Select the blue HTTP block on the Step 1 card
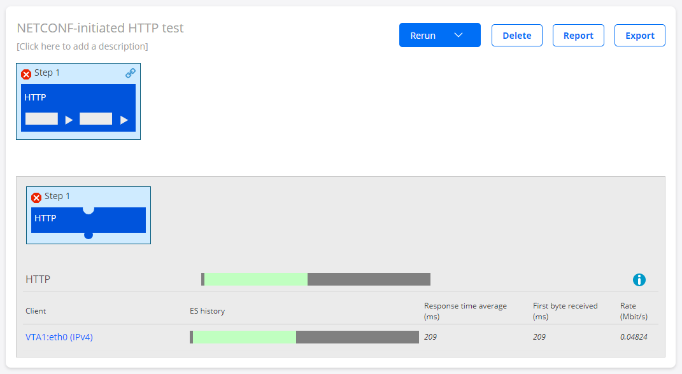Image resolution: width=682 pixels, height=374 pixels. click(78, 109)
